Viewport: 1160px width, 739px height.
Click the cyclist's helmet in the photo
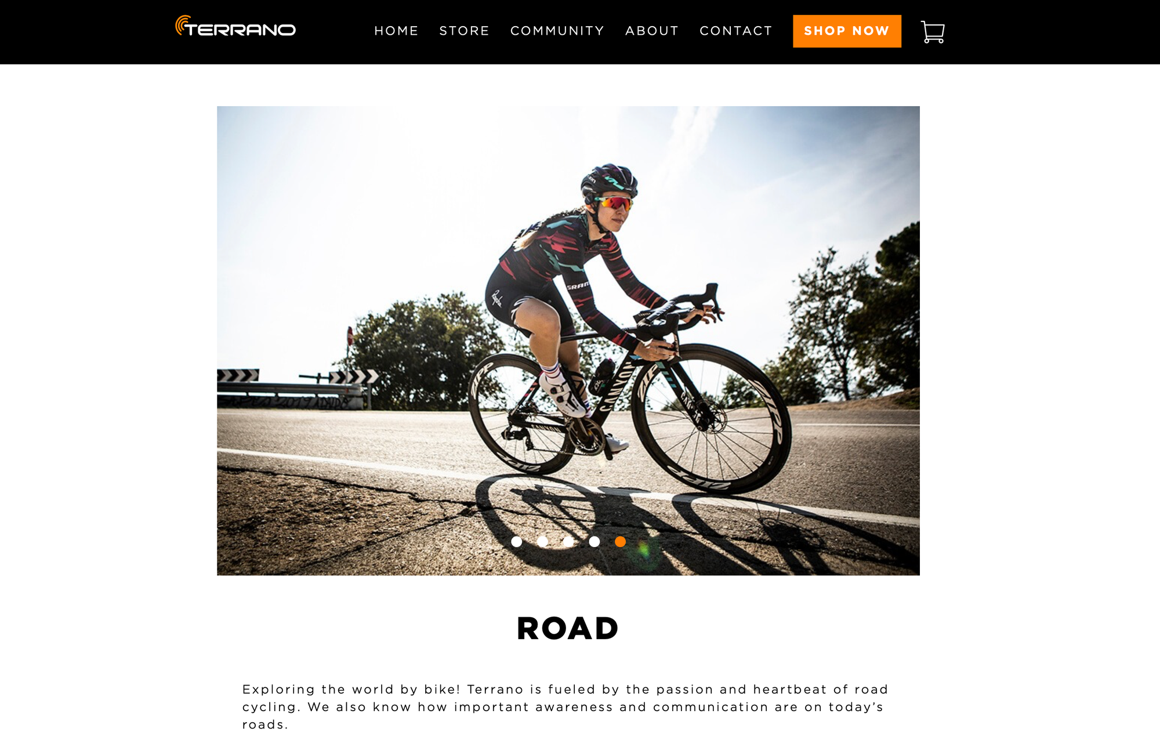pos(609,182)
